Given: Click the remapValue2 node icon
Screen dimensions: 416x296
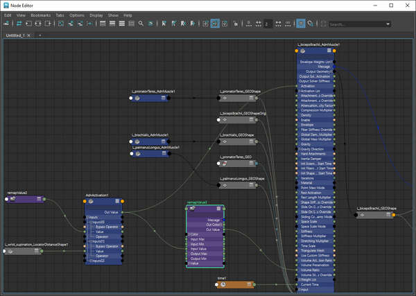Looking at the screenshot, I should click(x=13, y=200).
